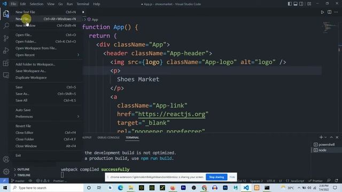Open the Run and Debug view
This screenshot has width=342, height=192.
[6, 51]
